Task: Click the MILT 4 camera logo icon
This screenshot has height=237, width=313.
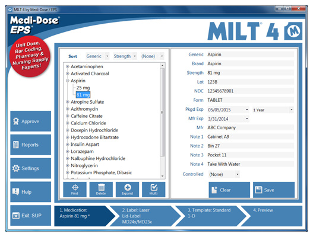Action: tap(293, 31)
